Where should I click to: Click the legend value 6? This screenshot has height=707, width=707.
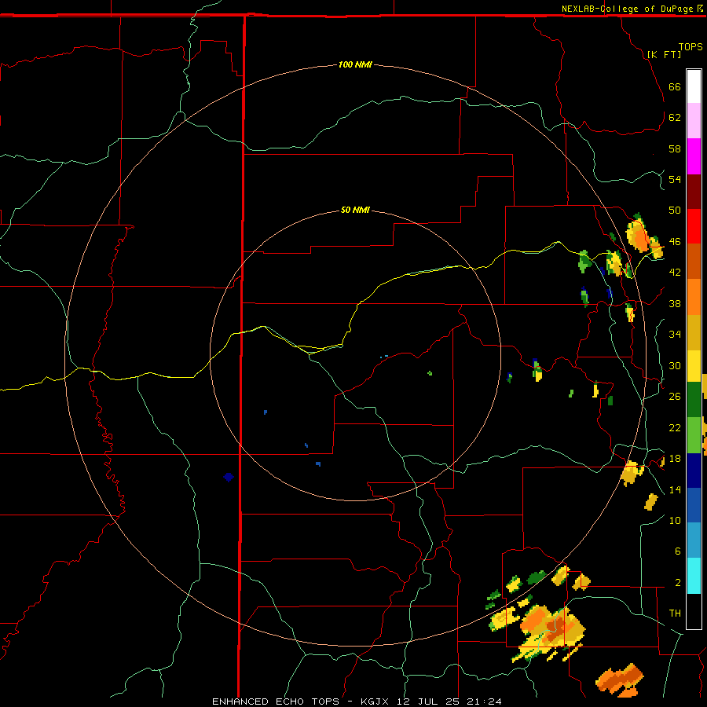tap(677, 551)
